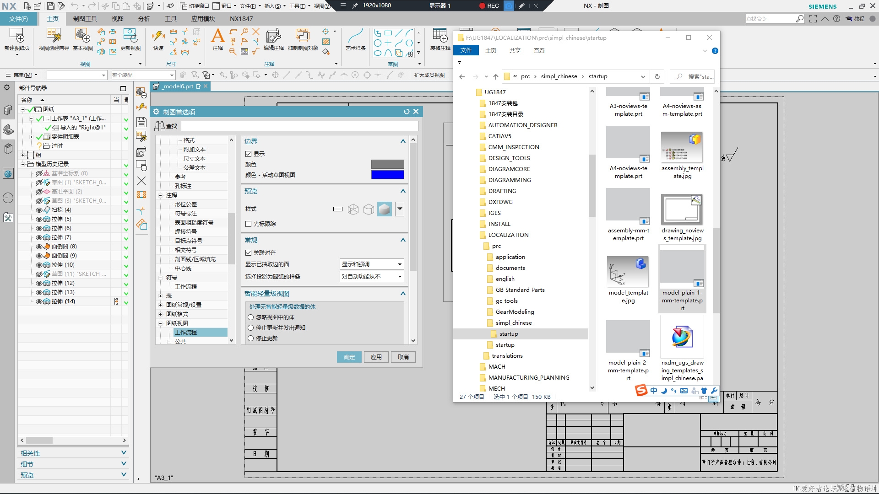Toggle visibility eye of 拉伸 (5)
Image resolution: width=879 pixels, height=494 pixels.
pyautogui.click(x=39, y=219)
